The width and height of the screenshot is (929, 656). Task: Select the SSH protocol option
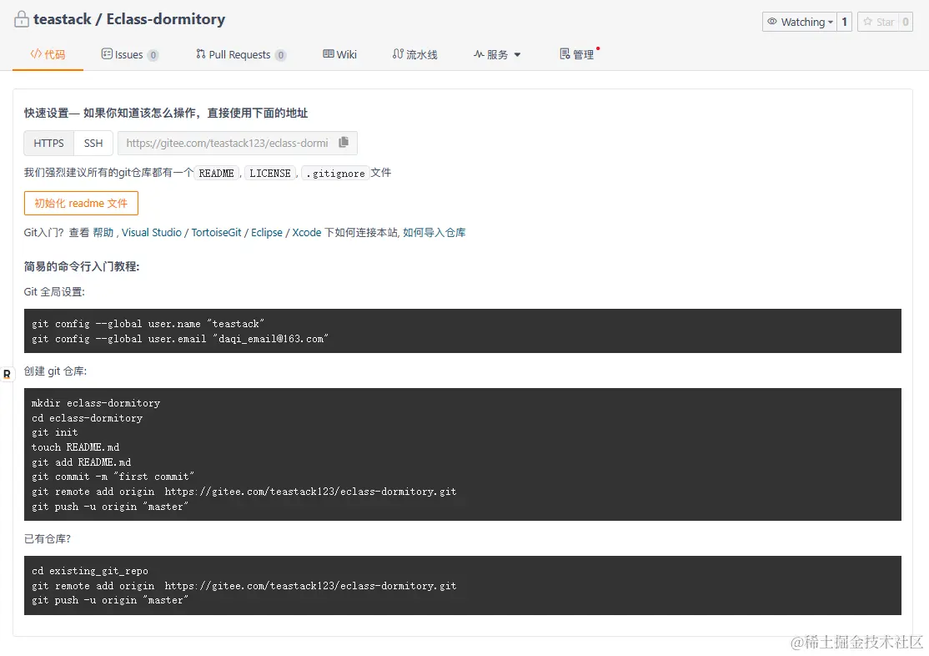tap(93, 143)
